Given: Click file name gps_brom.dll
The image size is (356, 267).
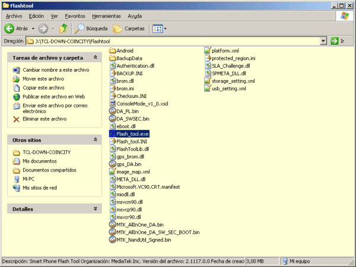Looking at the screenshot, I should 131,157.
